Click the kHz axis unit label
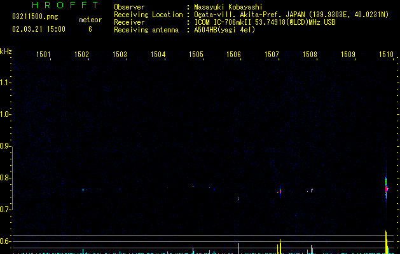Screen dimensions: 400x254 tap(6, 51)
